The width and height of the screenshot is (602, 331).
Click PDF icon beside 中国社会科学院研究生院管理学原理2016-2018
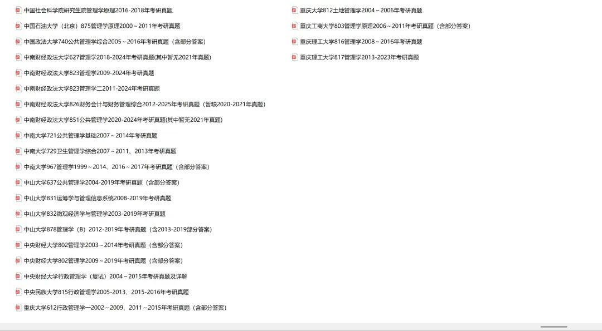pyautogui.click(x=18, y=11)
